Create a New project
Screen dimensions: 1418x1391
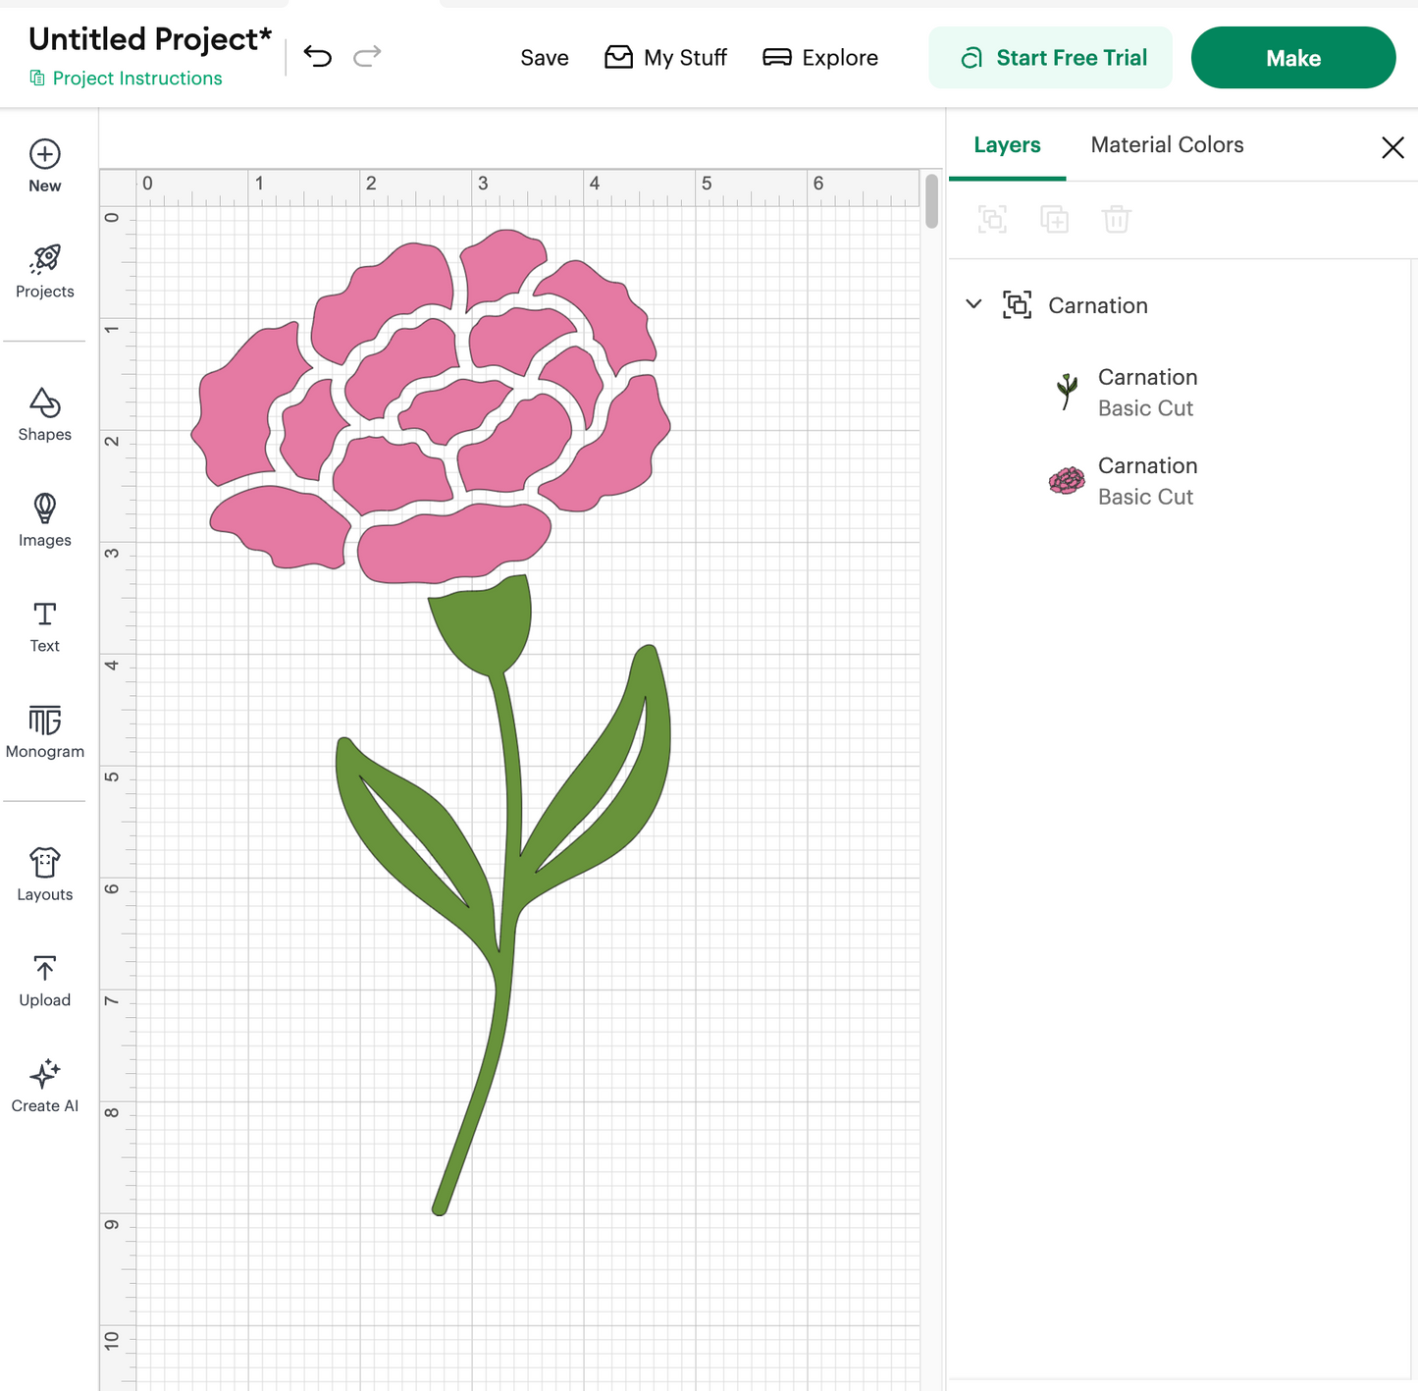pyautogui.click(x=45, y=166)
